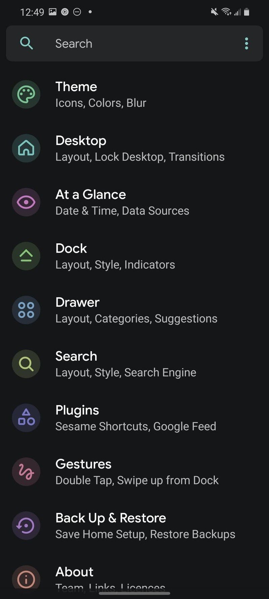Open Gestures Double Tap settings
The width and height of the screenshot is (269, 599).
click(134, 472)
